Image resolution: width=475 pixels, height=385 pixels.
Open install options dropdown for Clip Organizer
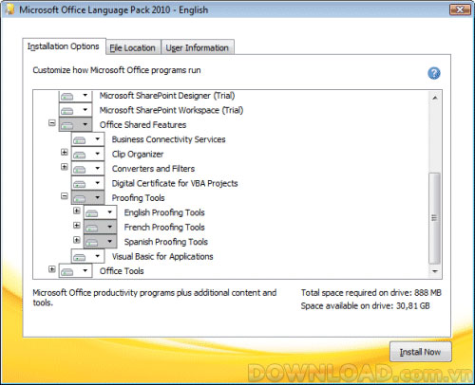87,154
